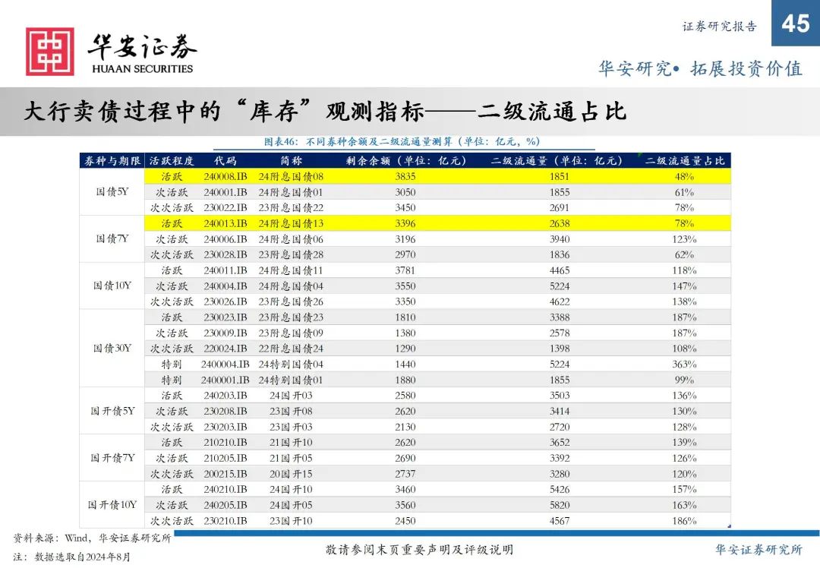The image size is (820, 568).
Task: Click bond code 240006.IB
Action: [x=225, y=239]
